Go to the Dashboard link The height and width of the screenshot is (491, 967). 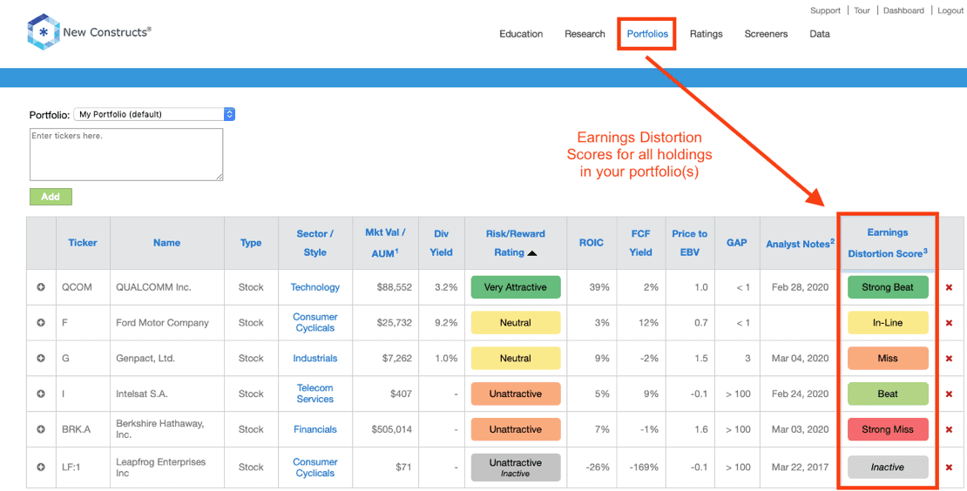(903, 10)
